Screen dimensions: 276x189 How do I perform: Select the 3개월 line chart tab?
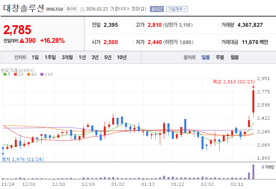tap(67, 57)
